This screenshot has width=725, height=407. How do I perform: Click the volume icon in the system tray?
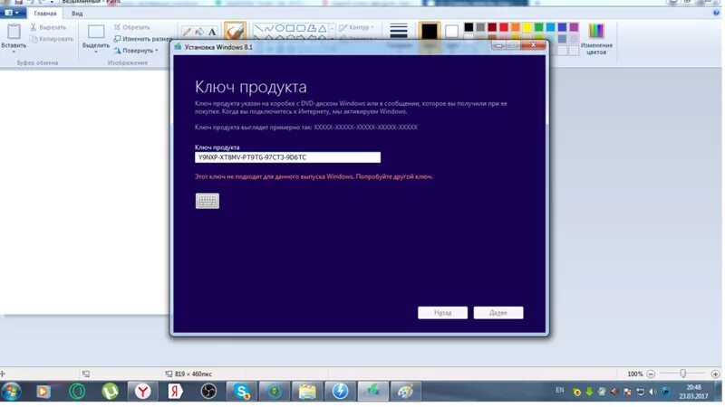pos(652,392)
